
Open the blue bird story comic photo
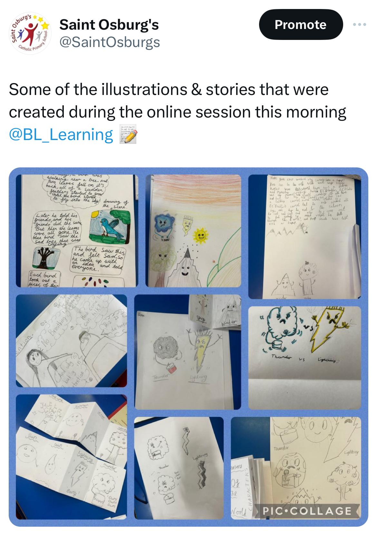[74, 231]
